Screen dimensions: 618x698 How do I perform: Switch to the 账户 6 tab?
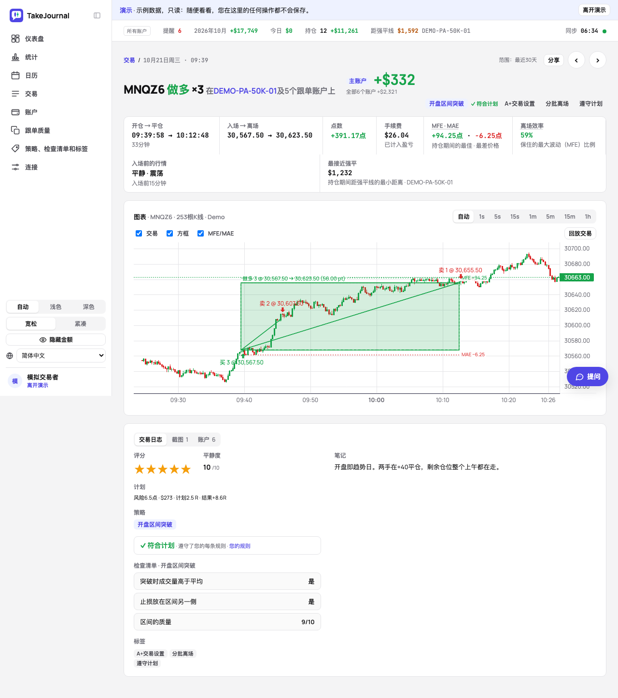[x=207, y=440]
